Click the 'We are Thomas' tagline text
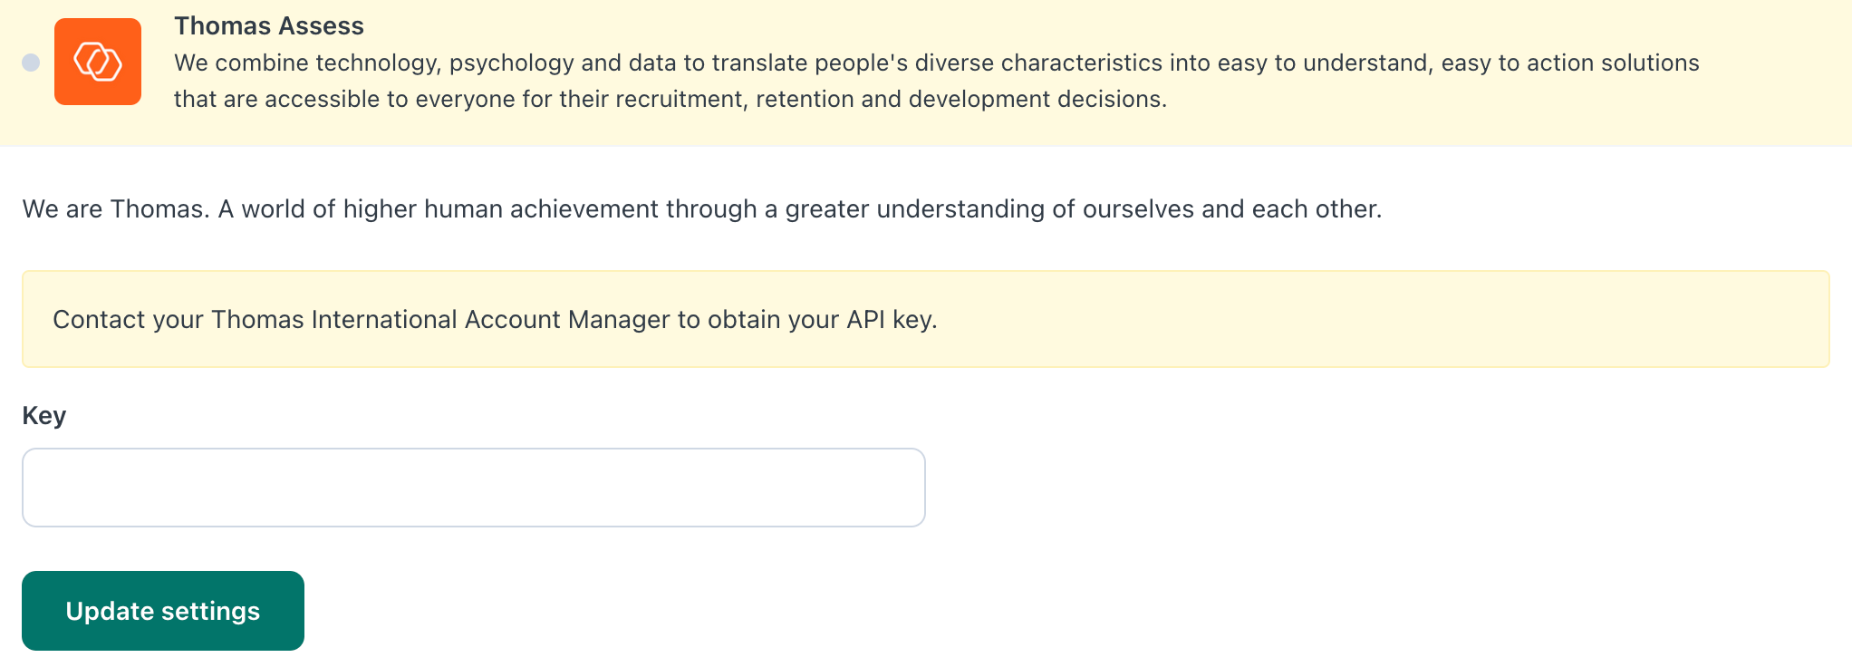Image resolution: width=1852 pixels, height=667 pixels. click(x=702, y=209)
